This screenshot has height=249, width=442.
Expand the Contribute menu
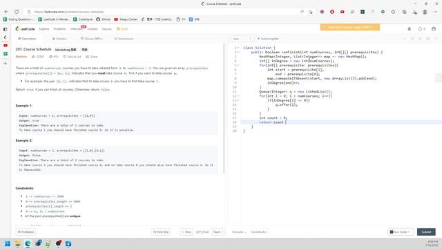260,232
